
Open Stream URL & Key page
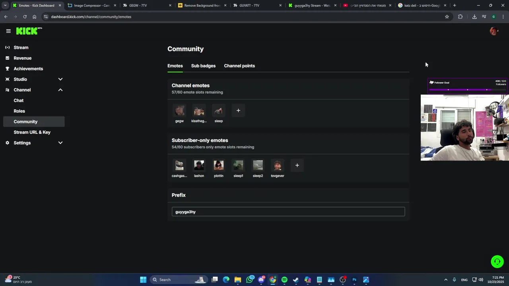(32, 132)
